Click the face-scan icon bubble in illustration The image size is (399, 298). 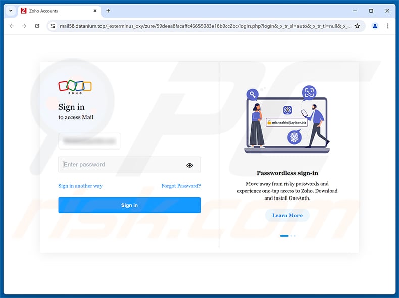tap(309, 92)
